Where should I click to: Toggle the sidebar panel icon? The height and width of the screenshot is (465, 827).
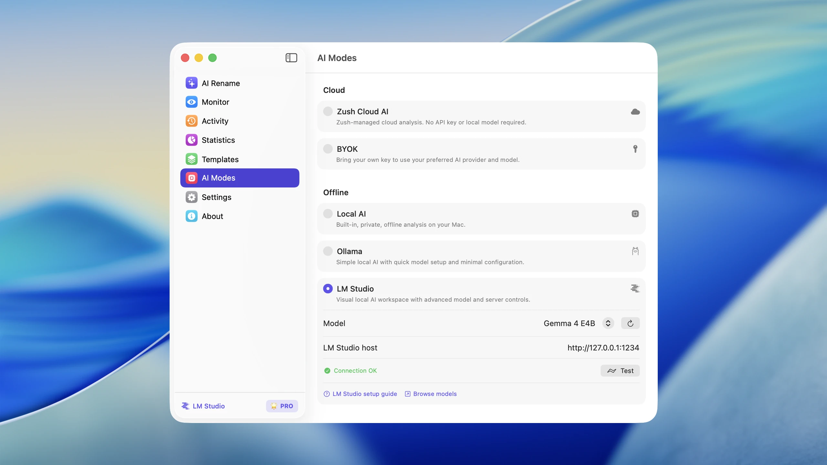coord(291,58)
